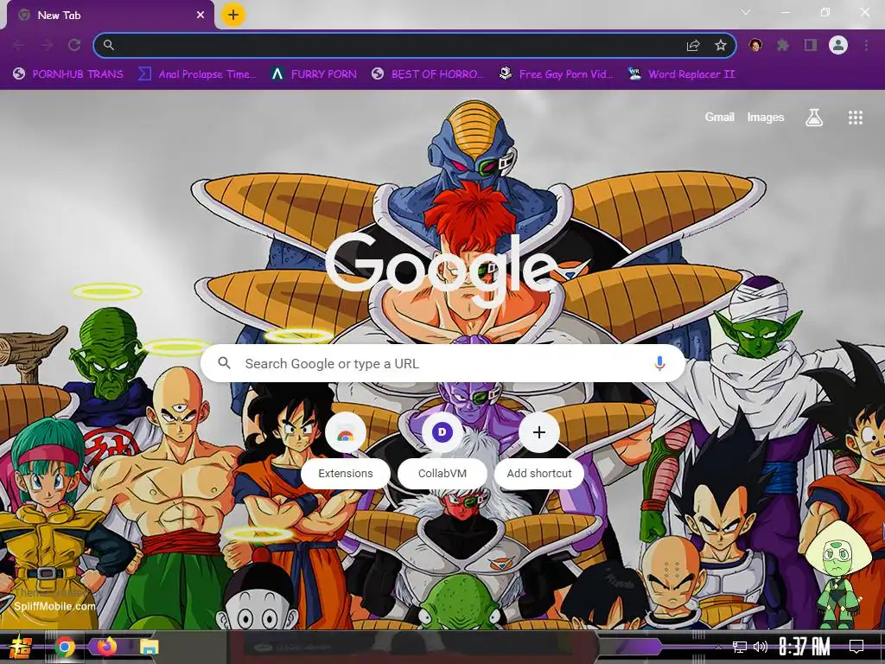
Task: Show hidden tray icons chevron
Action: click(718, 647)
